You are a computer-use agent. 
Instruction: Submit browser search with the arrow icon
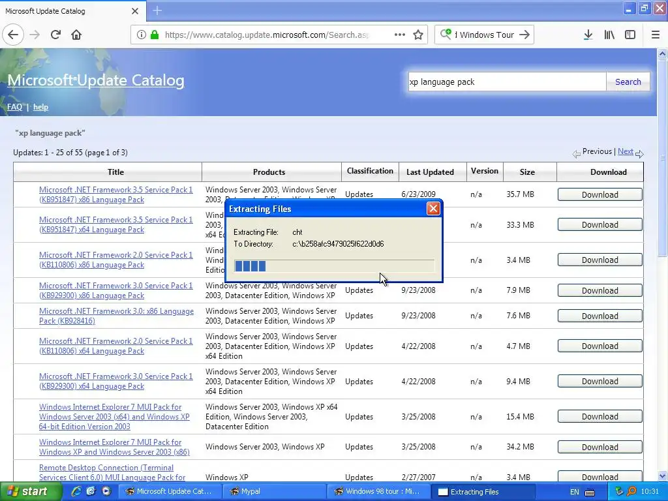tap(524, 35)
